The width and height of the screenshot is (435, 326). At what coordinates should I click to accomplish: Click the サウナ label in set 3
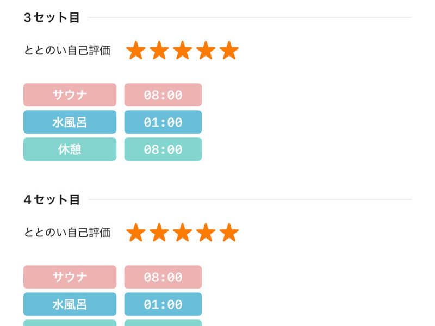coord(70,95)
